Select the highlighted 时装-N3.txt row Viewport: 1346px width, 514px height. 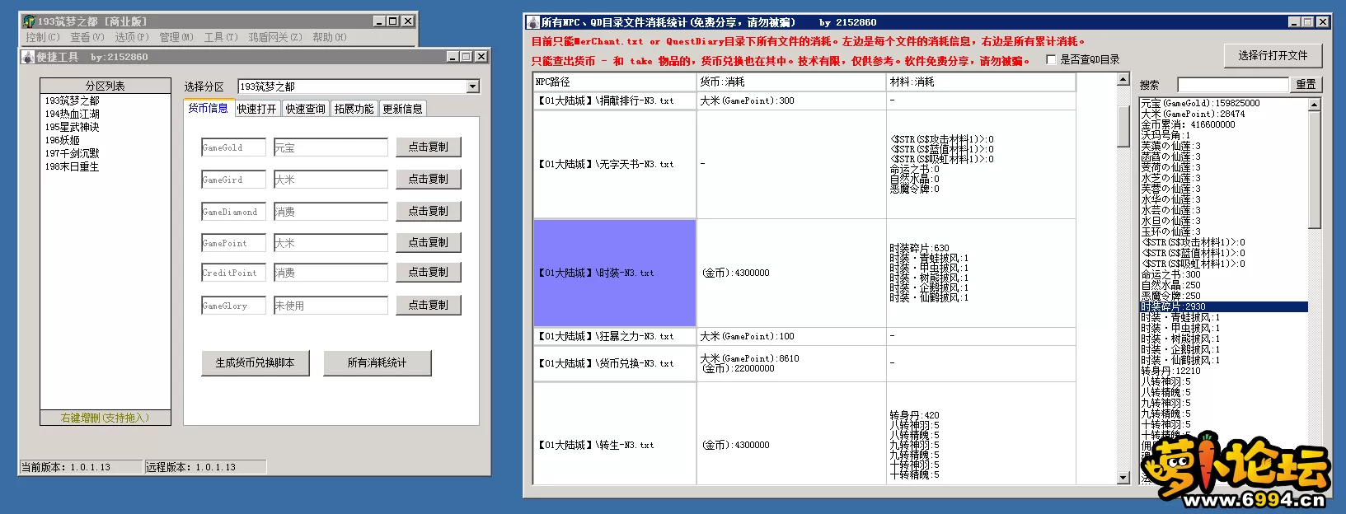[804, 273]
